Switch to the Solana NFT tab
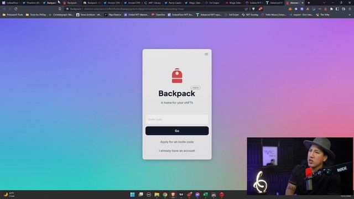Image resolution: width=354 pixels, height=199 pixels. point(254,3)
